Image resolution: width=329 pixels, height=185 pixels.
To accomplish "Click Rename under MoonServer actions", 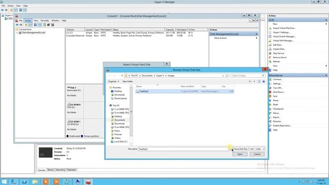I will coord(278,121).
